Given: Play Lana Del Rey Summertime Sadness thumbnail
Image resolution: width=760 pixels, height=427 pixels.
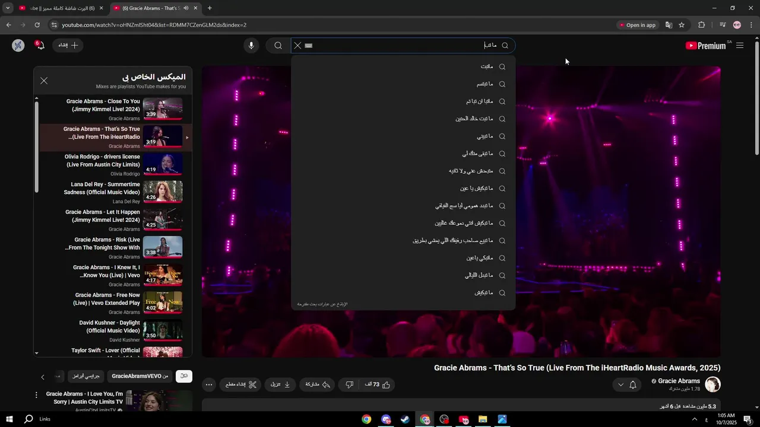Looking at the screenshot, I should point(163,192).
